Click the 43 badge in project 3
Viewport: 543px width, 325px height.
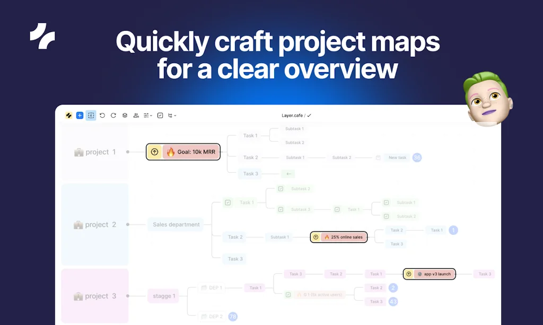pos(393,302)
